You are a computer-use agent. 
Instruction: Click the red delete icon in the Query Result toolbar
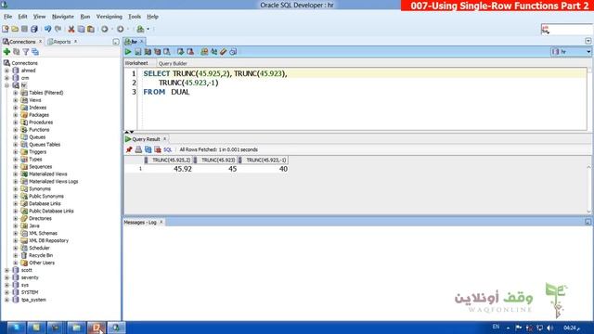[158, 150]
